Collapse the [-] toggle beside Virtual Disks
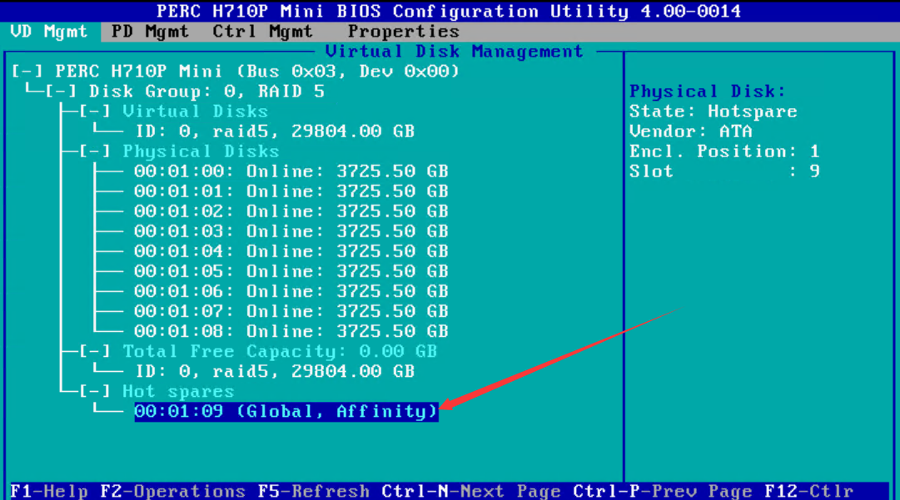This screenshot has width=900, height=500. tap(95, 111)
